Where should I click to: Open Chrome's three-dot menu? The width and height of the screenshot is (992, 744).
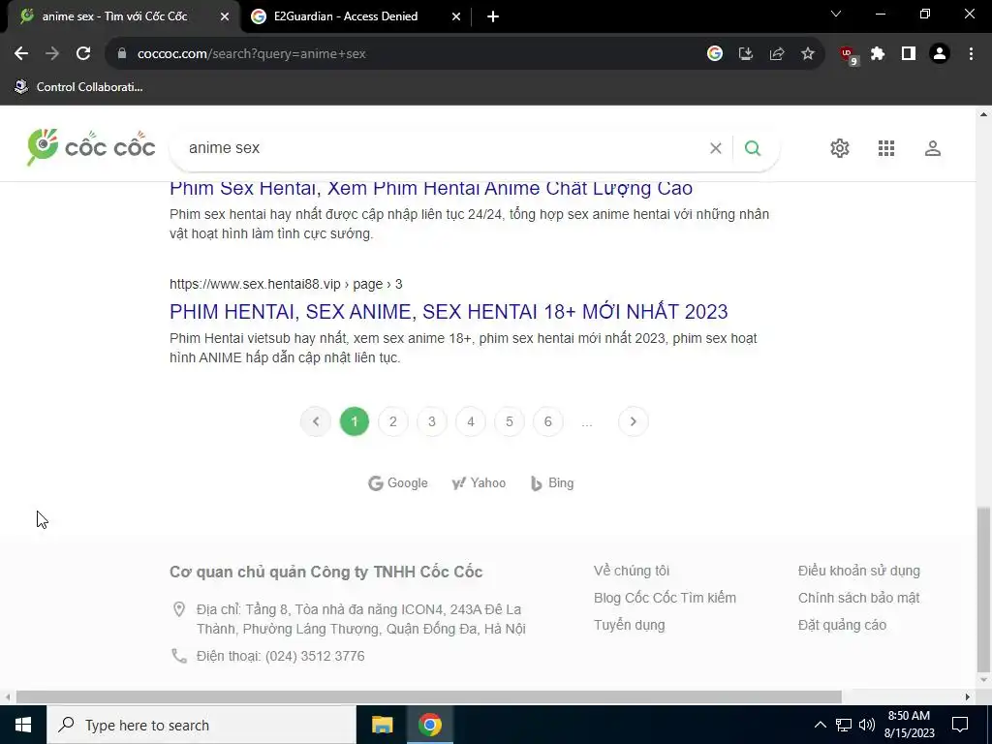pyautogui.click(x=971, y=54)
